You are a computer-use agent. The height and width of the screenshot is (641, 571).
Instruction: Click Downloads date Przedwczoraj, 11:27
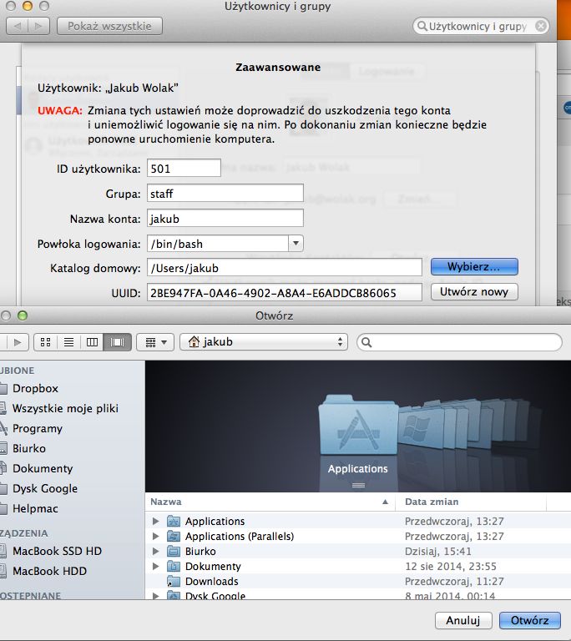point(454,581)
